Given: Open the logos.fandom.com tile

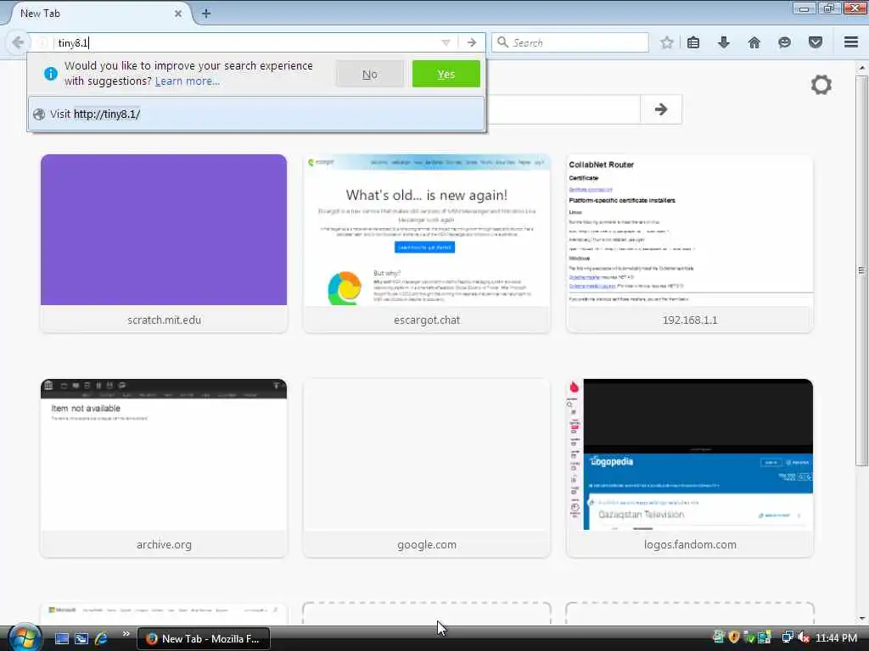Looking at the screenshot, I should [x=689, y=468].
